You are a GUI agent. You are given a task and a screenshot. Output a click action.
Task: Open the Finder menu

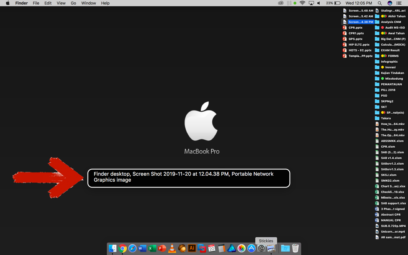(x=22, y=3)
